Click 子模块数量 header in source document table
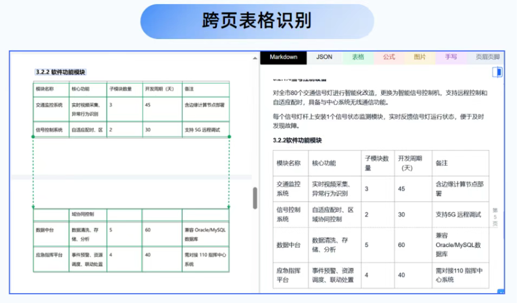This screenshot has width=517, height=303. click(x=125, y=89)
